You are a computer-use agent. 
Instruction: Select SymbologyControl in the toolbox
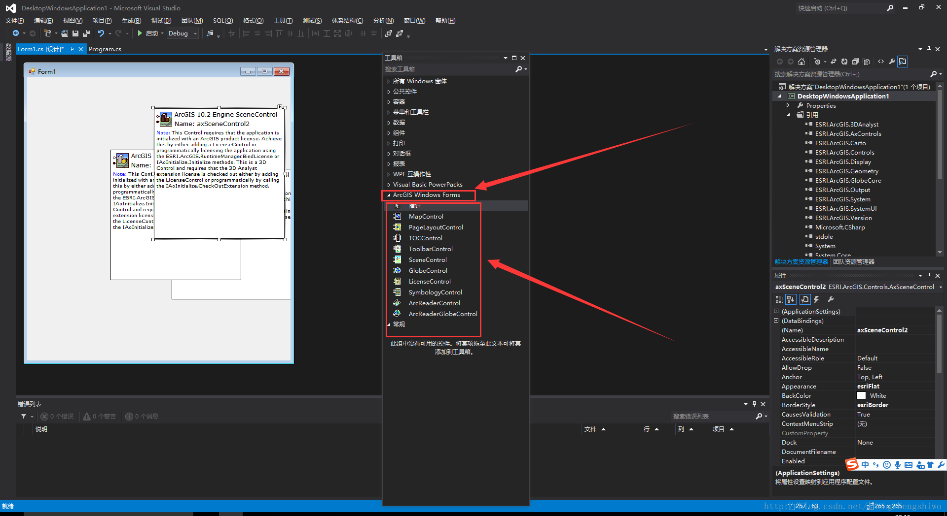[435, 292]
